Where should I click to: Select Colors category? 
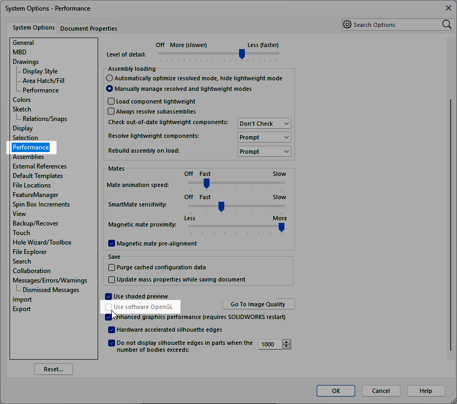click(x=22, y=100)
